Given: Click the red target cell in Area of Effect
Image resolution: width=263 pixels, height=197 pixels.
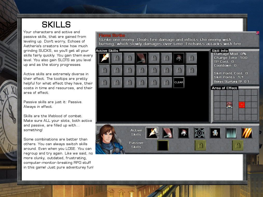Looking at the screenshot, I should [x=242, y=105].
